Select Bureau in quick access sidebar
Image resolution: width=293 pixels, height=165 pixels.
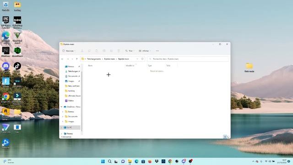click(x=71, y=66)
